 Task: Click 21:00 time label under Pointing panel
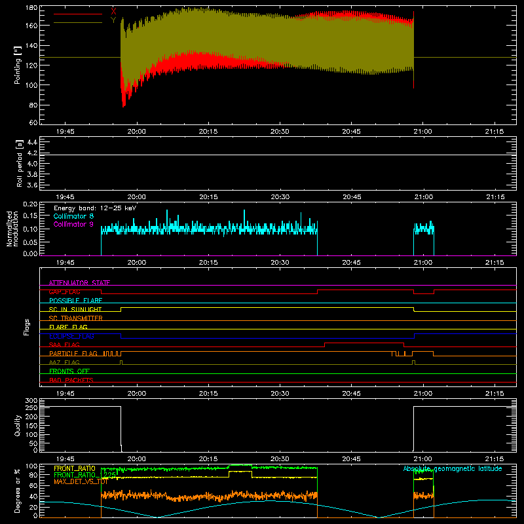tap(422, 132)
